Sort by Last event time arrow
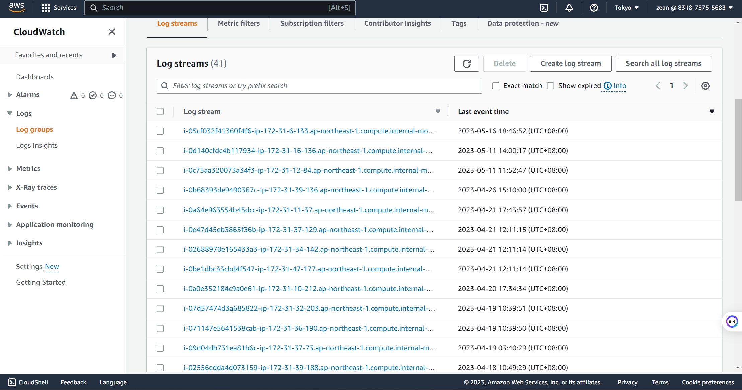 click(x=712, y=112)
